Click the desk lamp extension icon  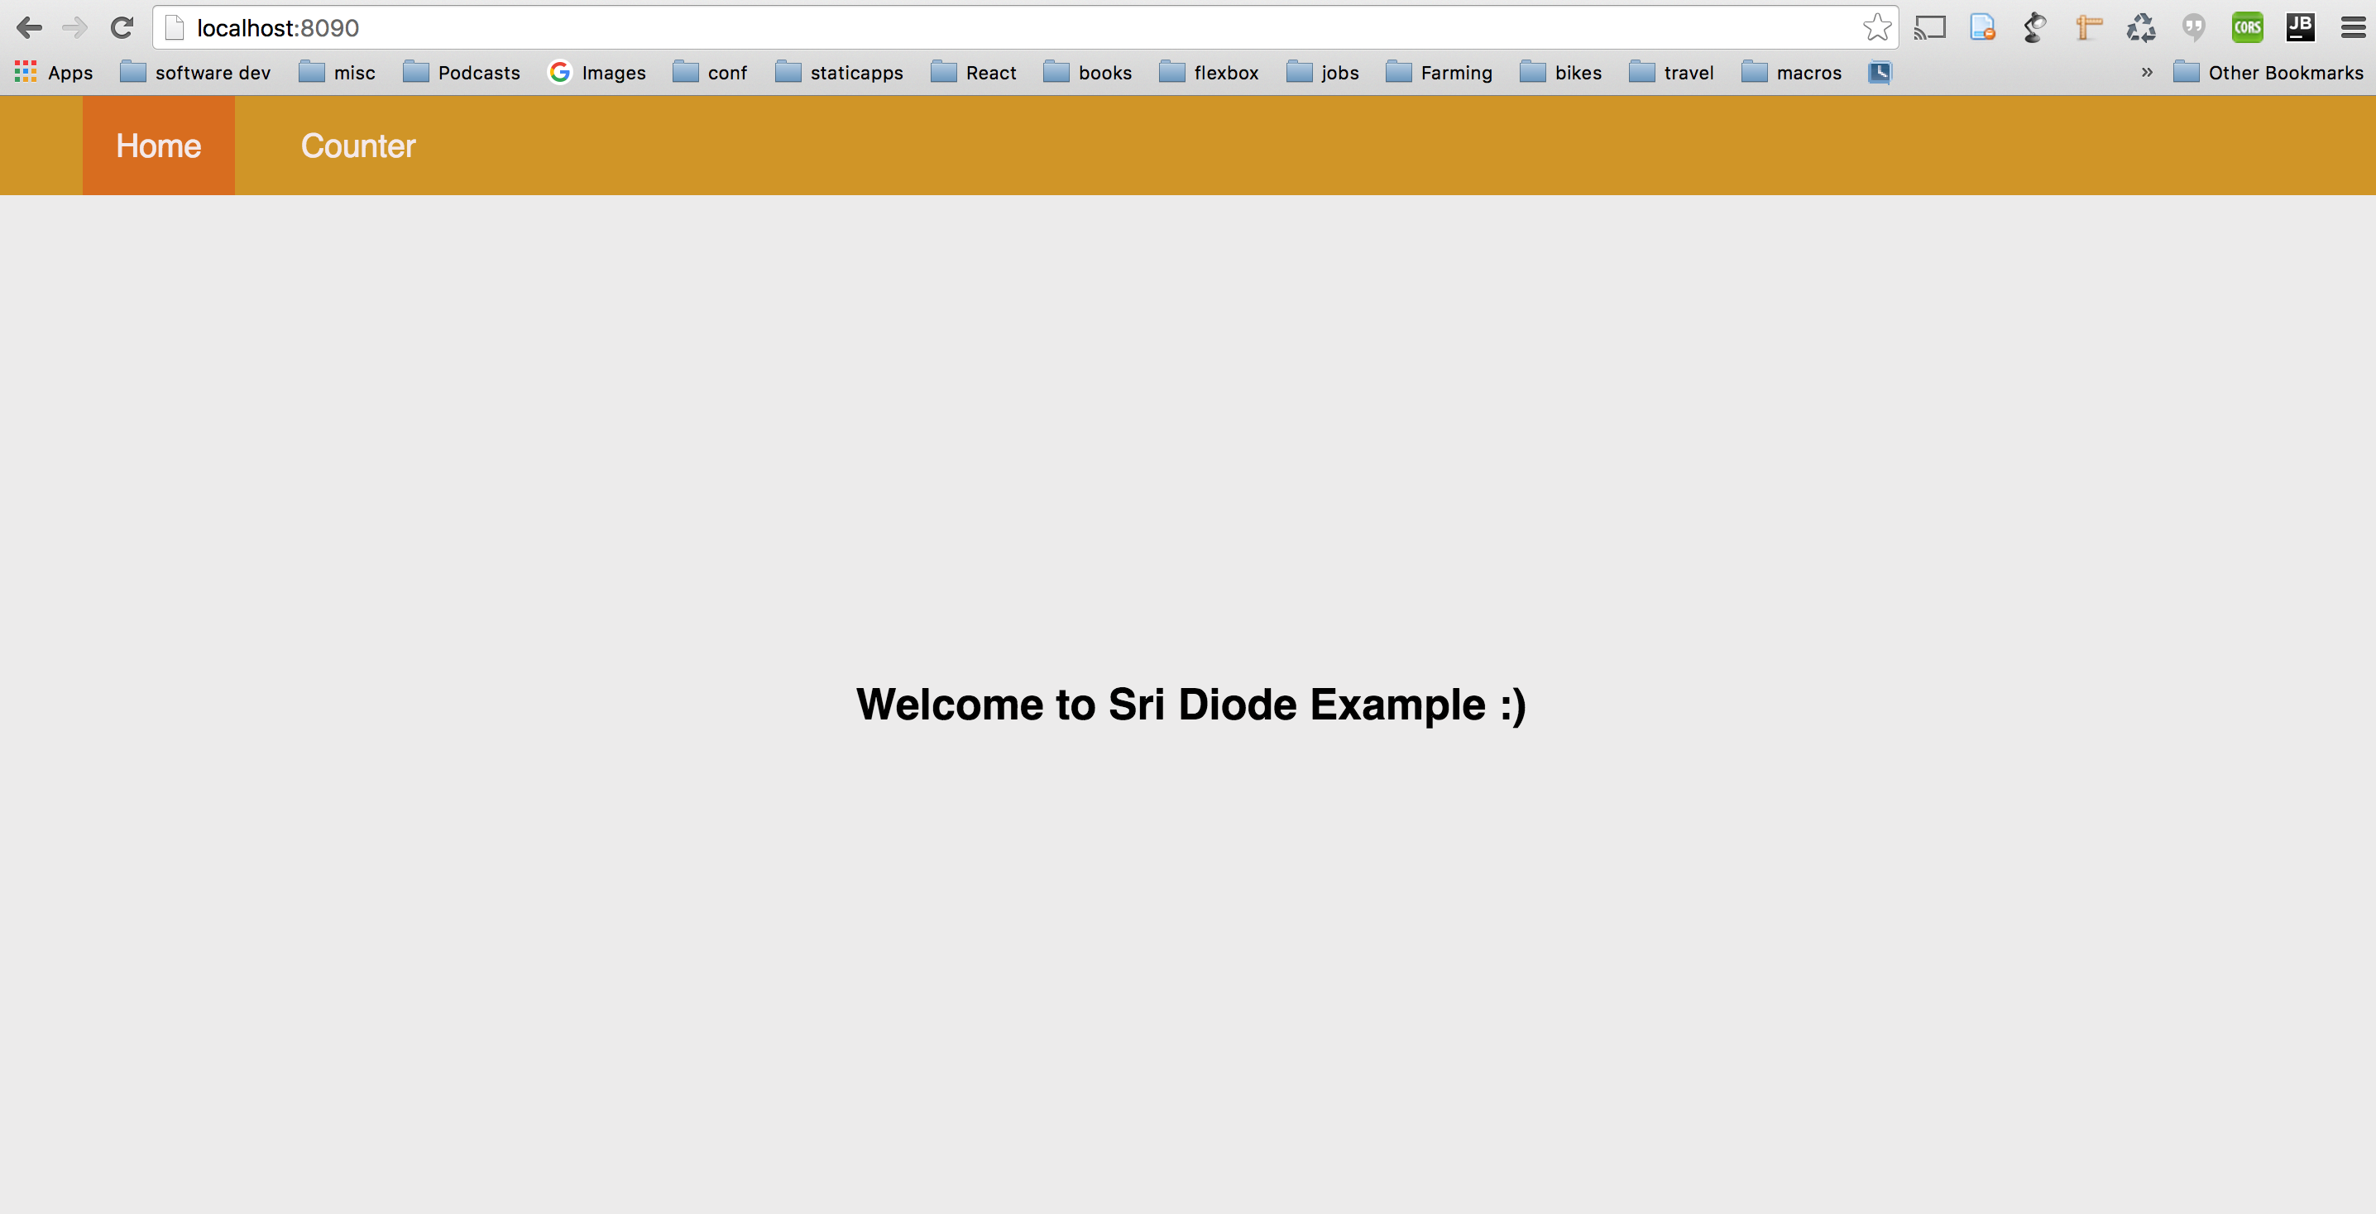(x=2034, y=27)
